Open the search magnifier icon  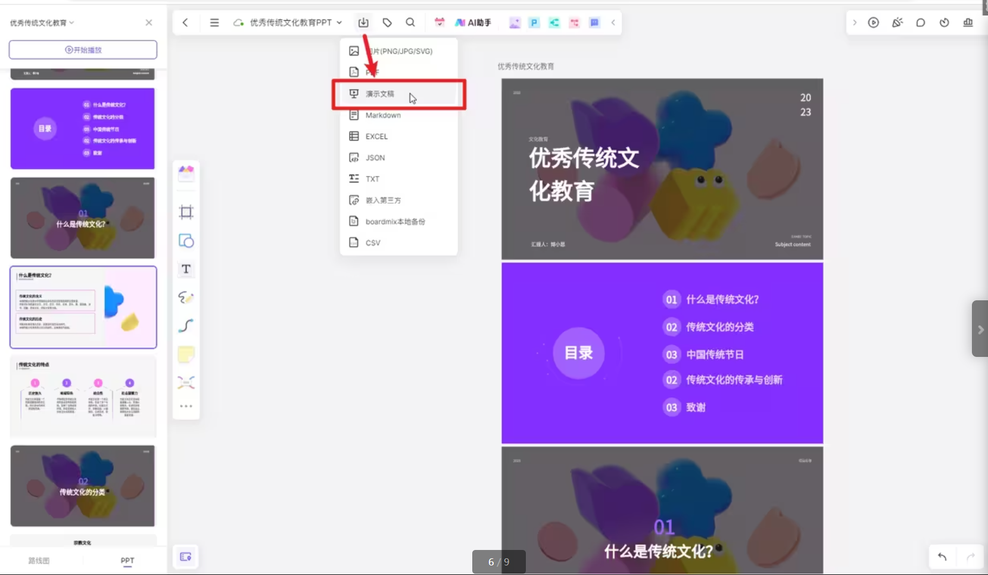click(410, 23)
